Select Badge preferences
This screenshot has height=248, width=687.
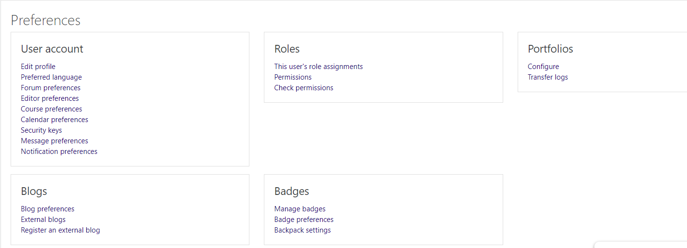[x=304, y=220]
